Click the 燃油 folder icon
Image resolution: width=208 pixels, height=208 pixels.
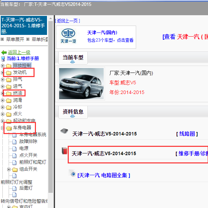[9, 93]
